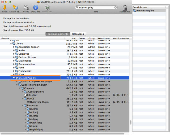
Task: Open Show Info toolbar icon
Action: (36, 8)
